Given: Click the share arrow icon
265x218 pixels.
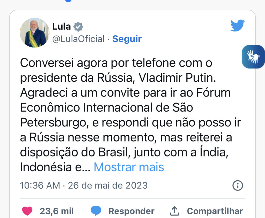Looking at the screenshot, I should [175, 211].
